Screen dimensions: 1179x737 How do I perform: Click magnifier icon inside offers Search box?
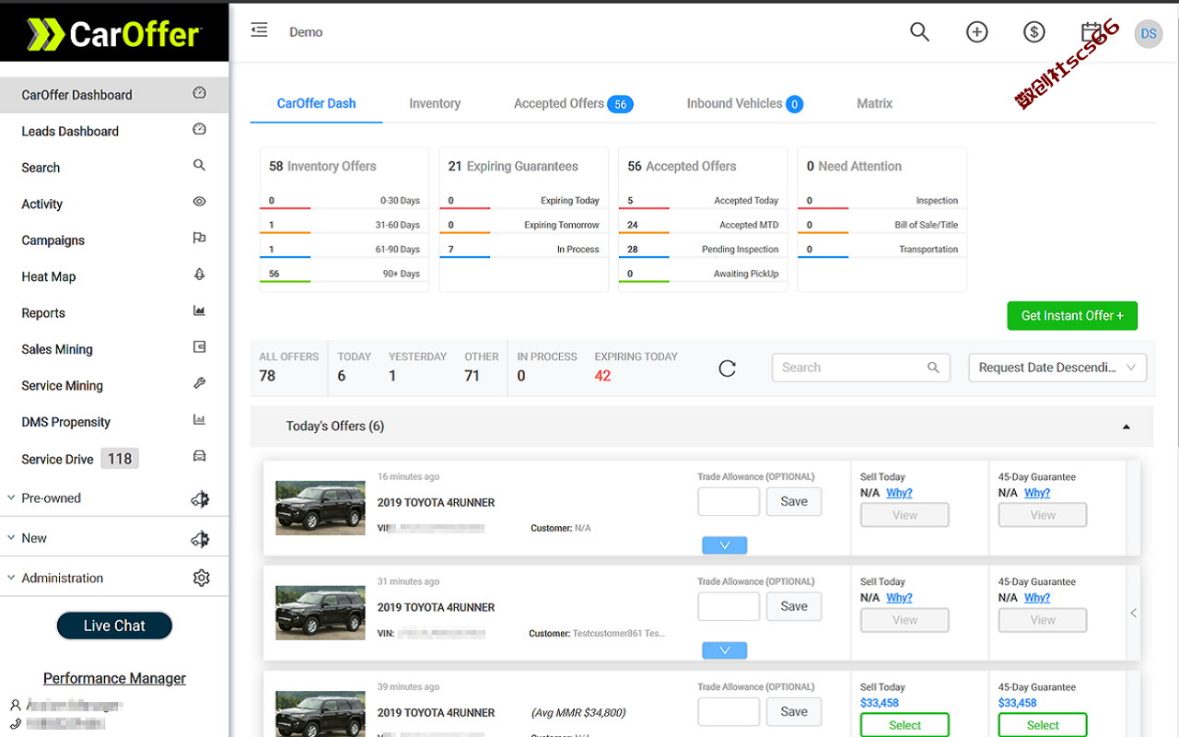[x=933, y=368]
